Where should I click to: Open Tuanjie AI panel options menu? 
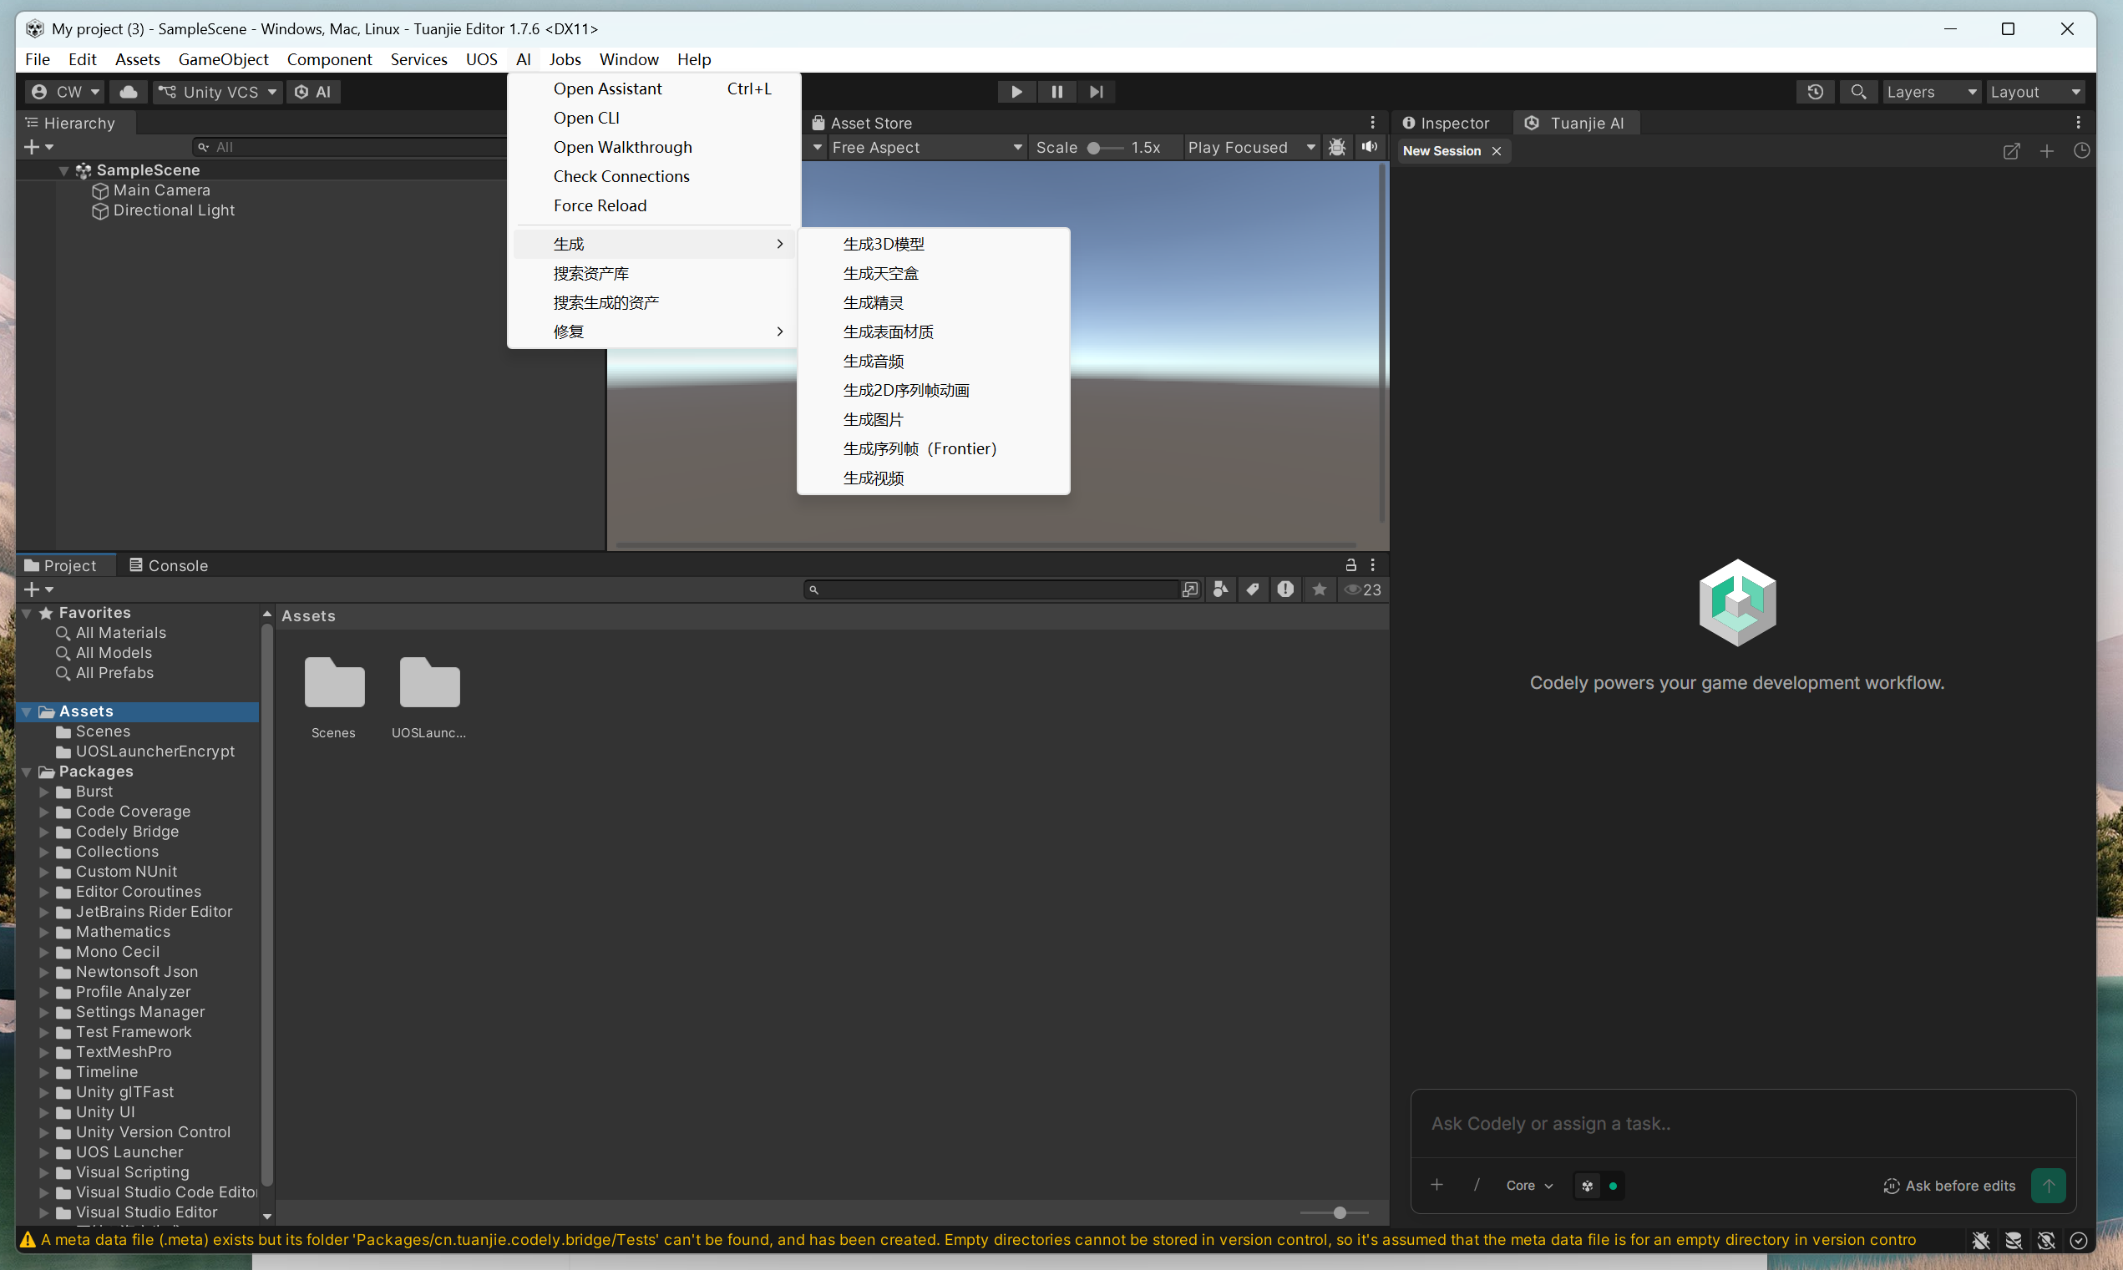[2078, 123]
